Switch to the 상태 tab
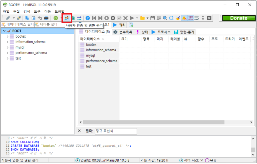 click(142, 32)
